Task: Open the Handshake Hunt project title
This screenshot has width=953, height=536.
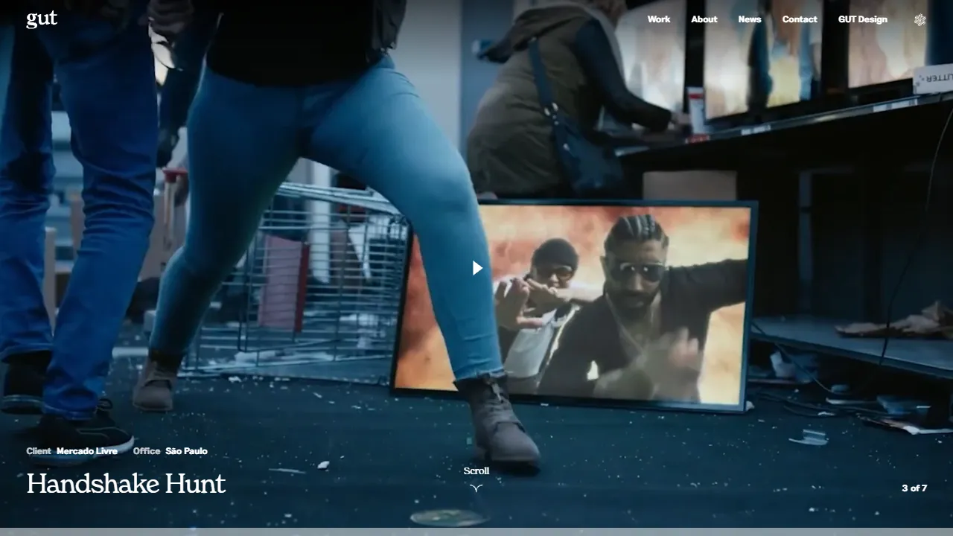Action: pos(125,485)
